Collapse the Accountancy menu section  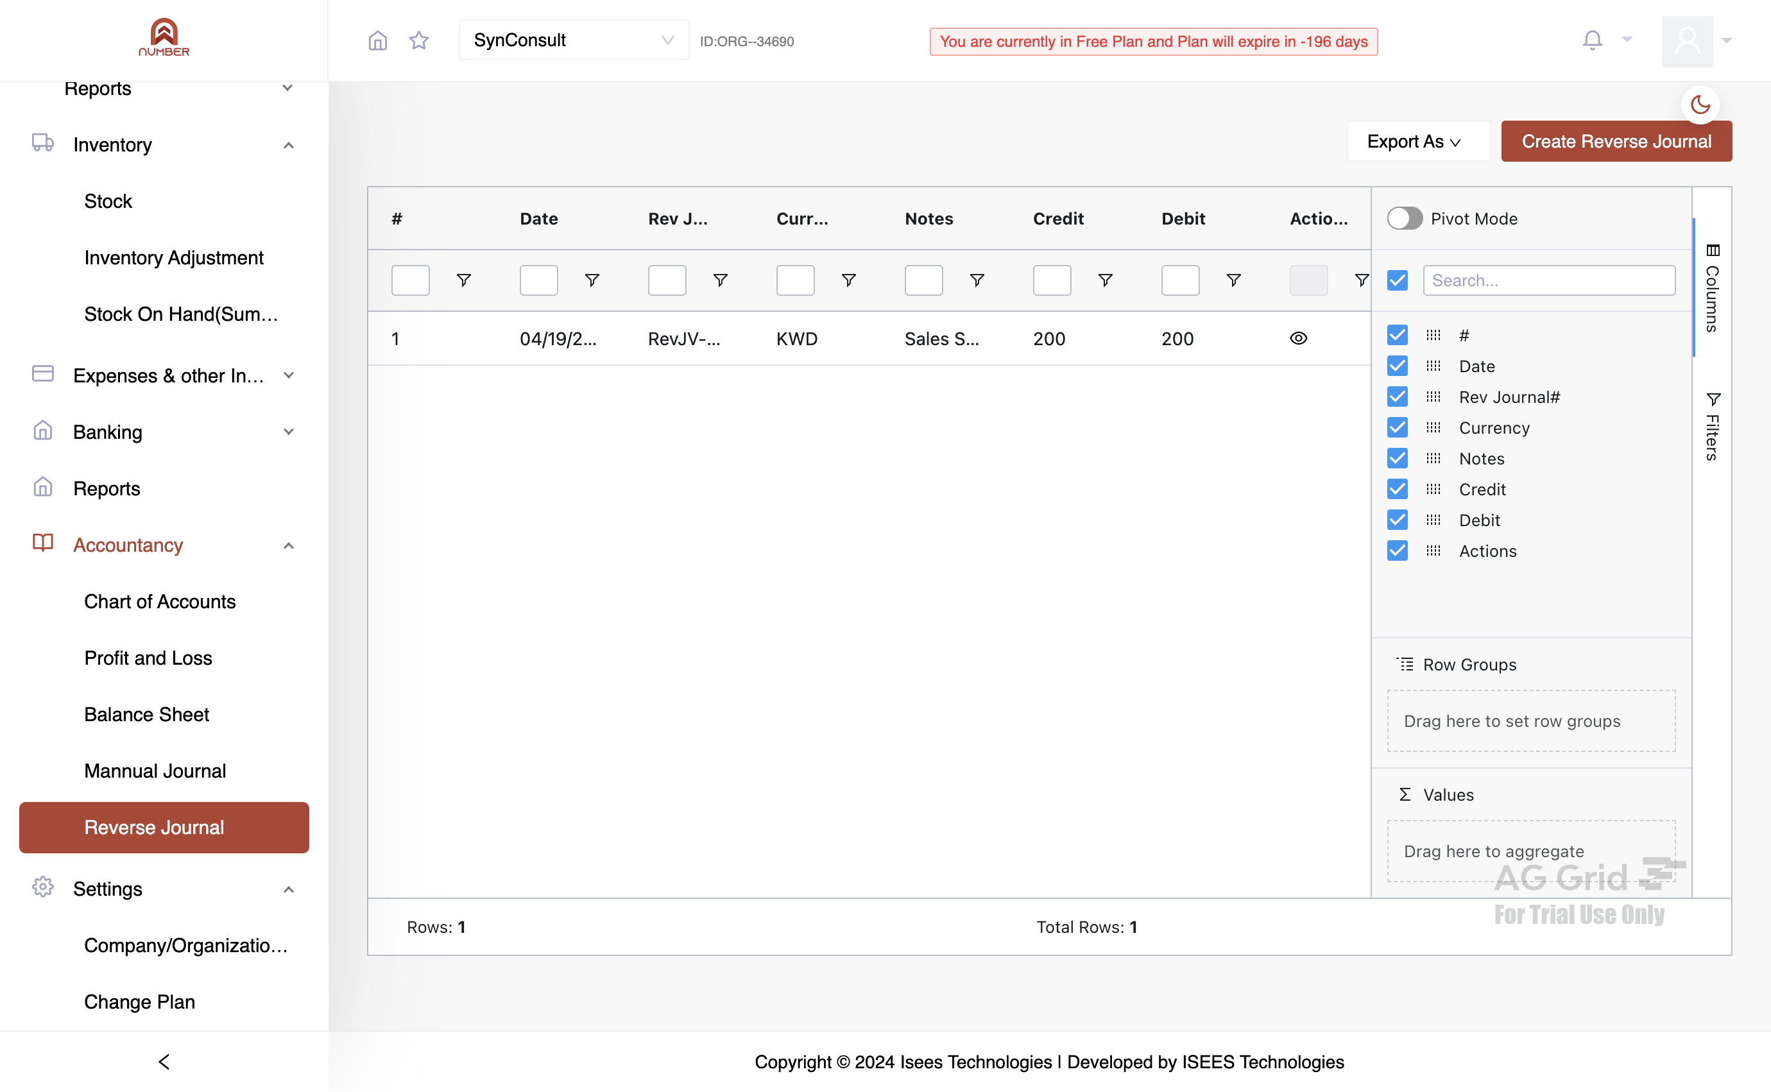coord(288,545)
